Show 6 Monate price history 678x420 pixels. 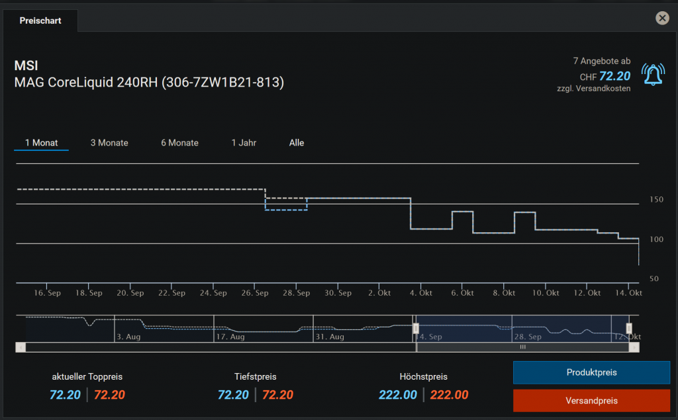(179, 143)
